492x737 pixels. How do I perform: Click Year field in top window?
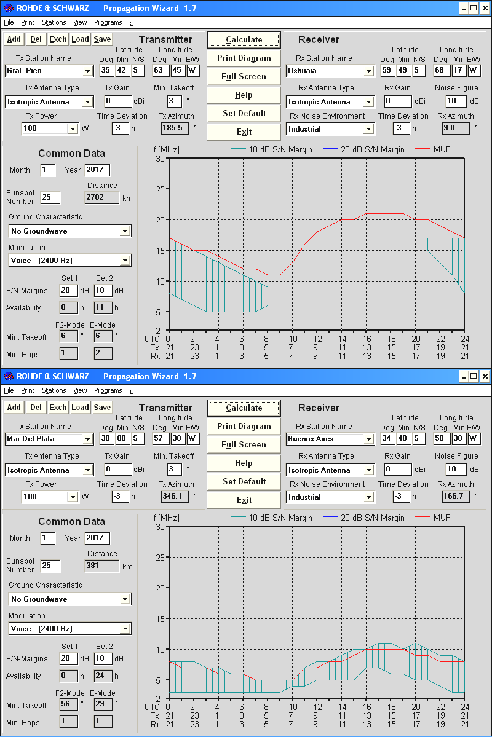[x=97, y=170]
